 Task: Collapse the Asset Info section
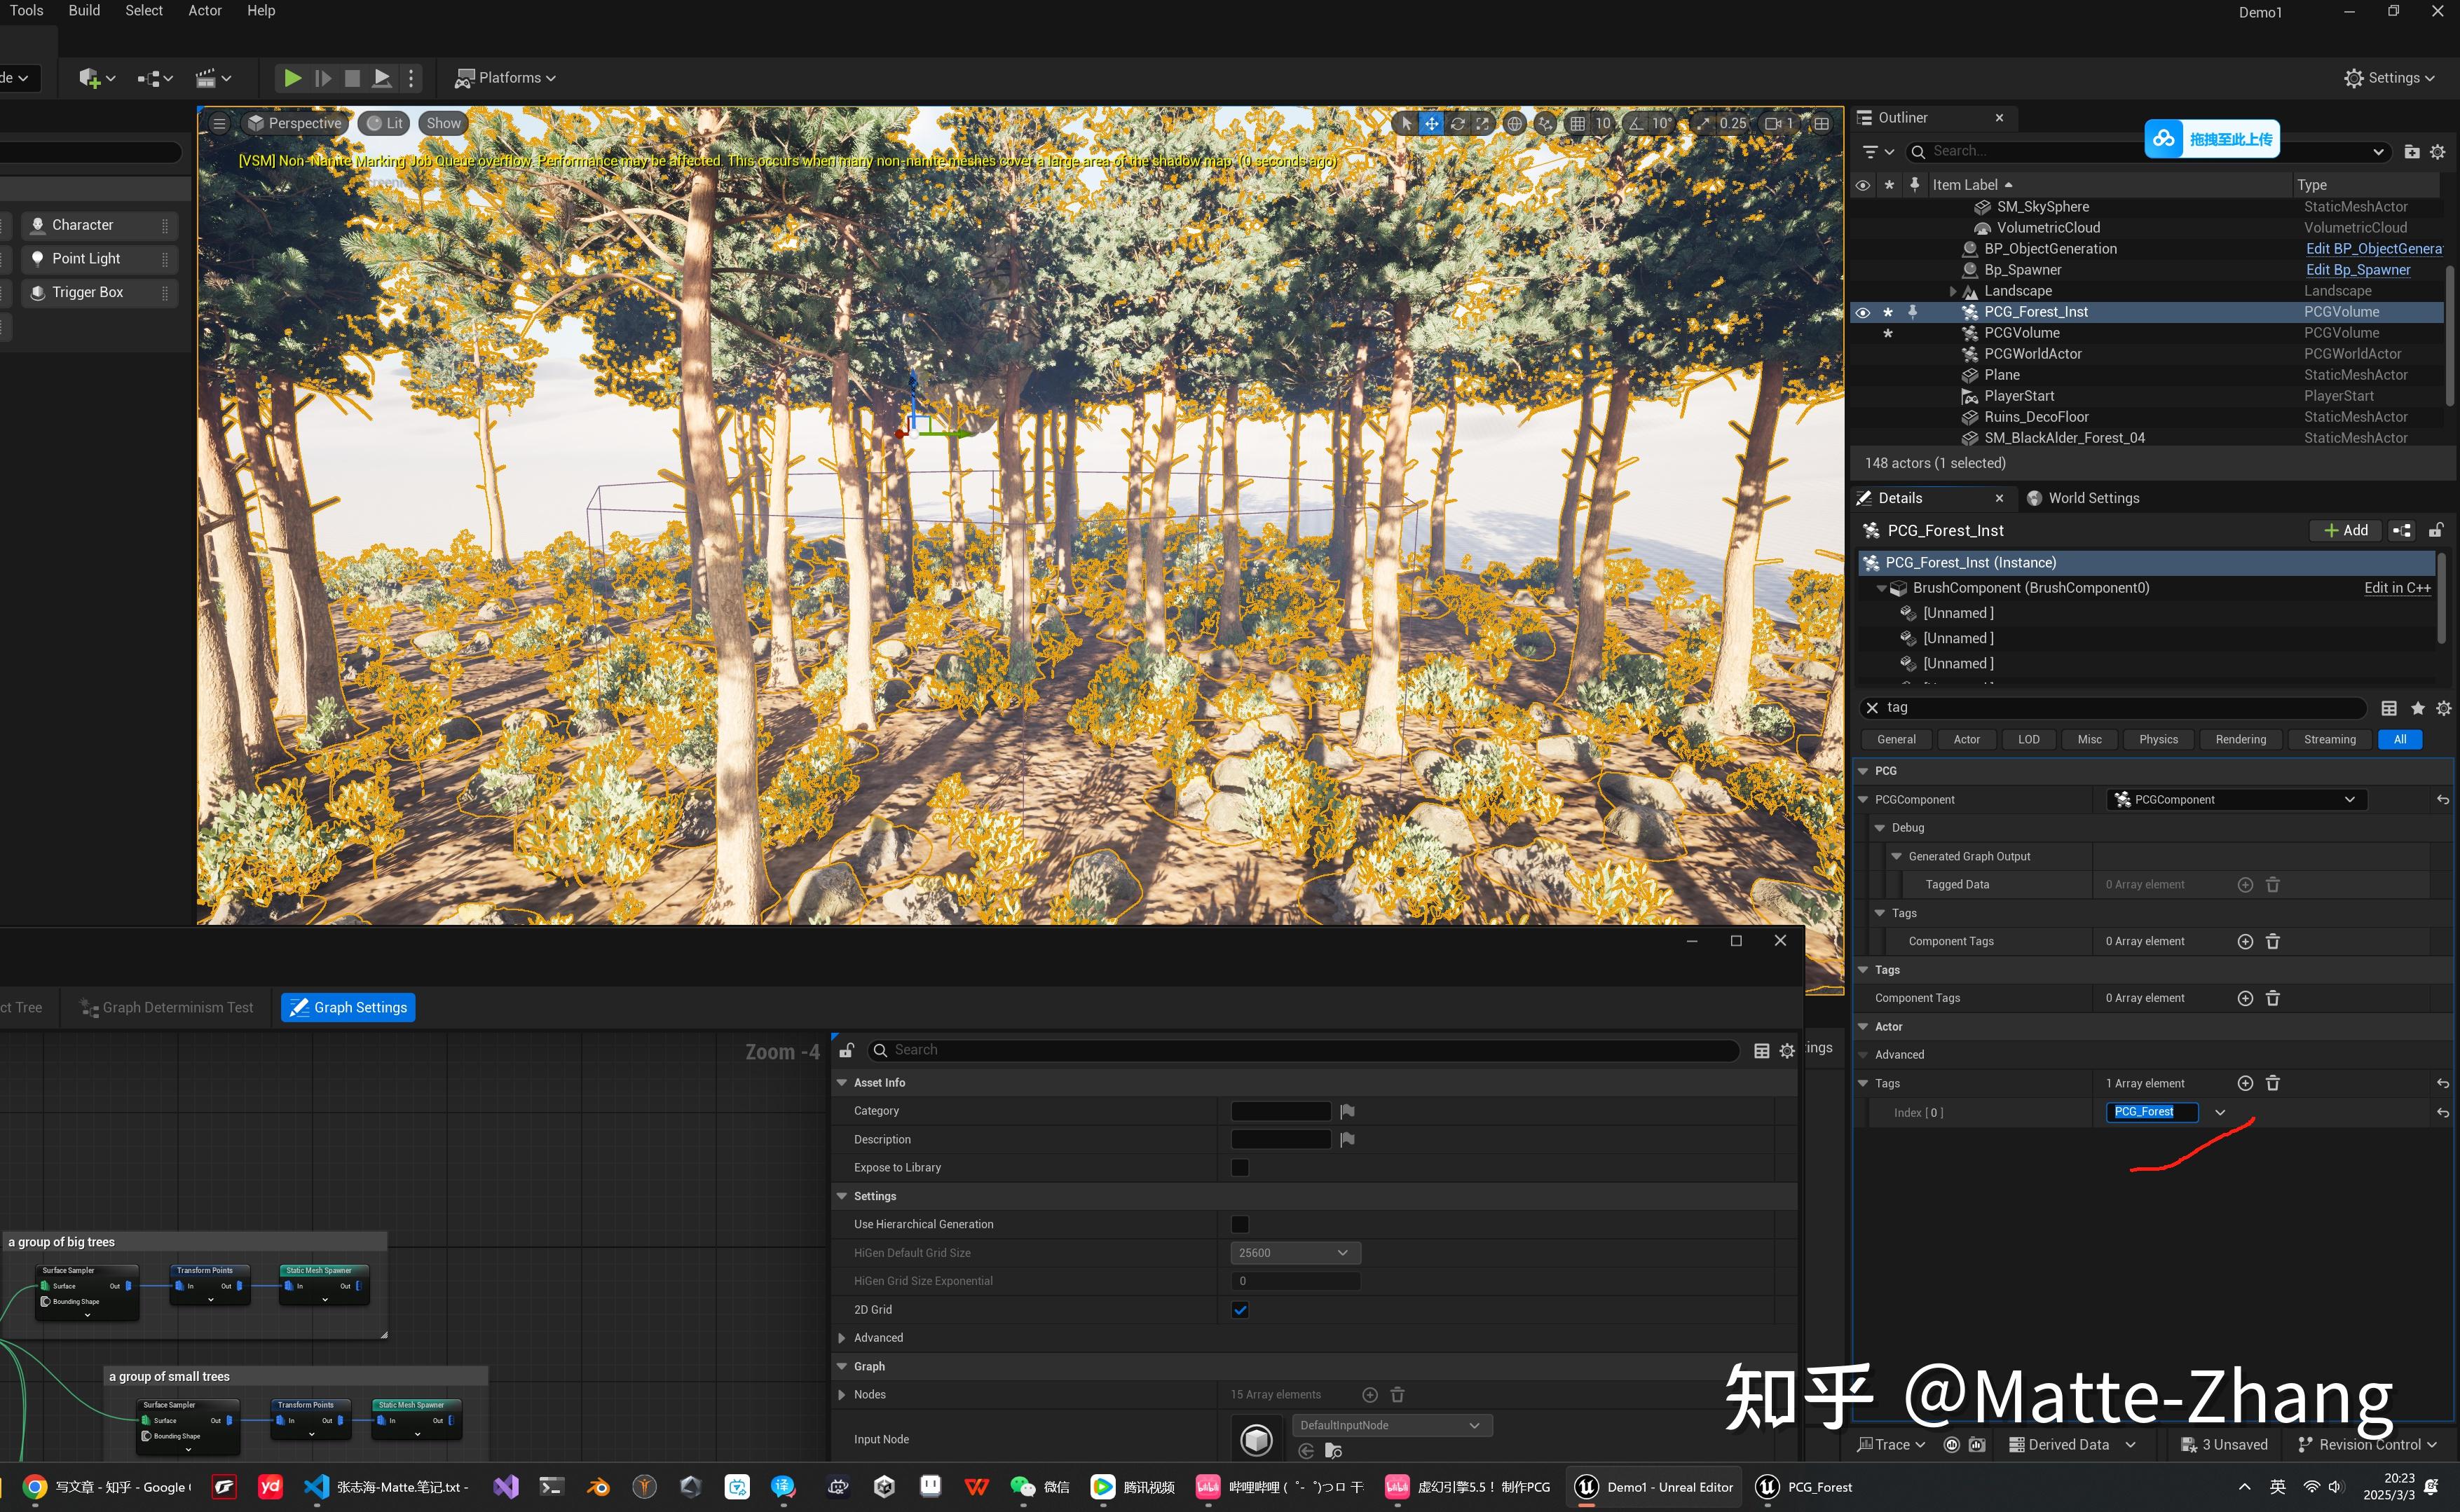pyautogui.click(x=842, y=1082)
